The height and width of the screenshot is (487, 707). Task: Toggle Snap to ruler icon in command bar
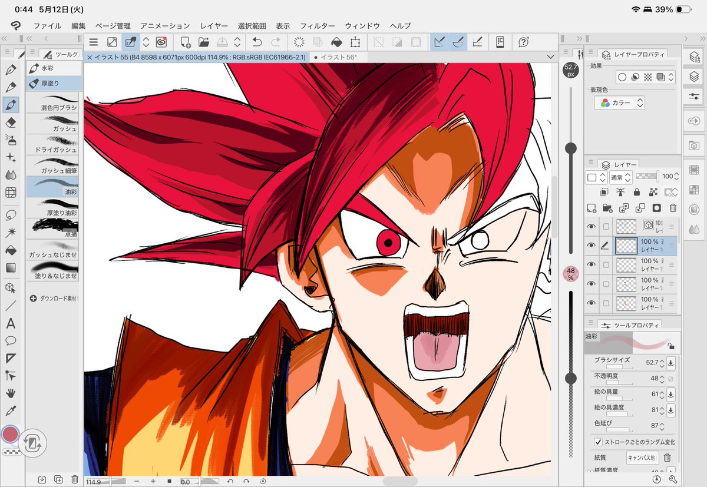tap(438, 42)
